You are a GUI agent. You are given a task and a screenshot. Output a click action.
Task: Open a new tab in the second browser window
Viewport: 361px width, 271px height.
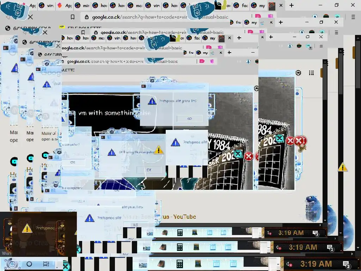(x=281, y=22)
